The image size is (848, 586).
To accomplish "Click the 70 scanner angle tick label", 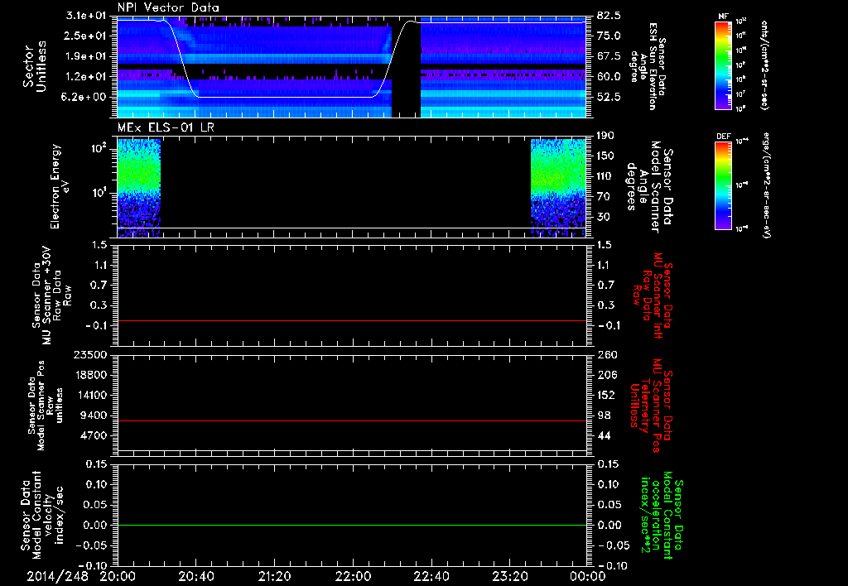I will click(604, 197).
